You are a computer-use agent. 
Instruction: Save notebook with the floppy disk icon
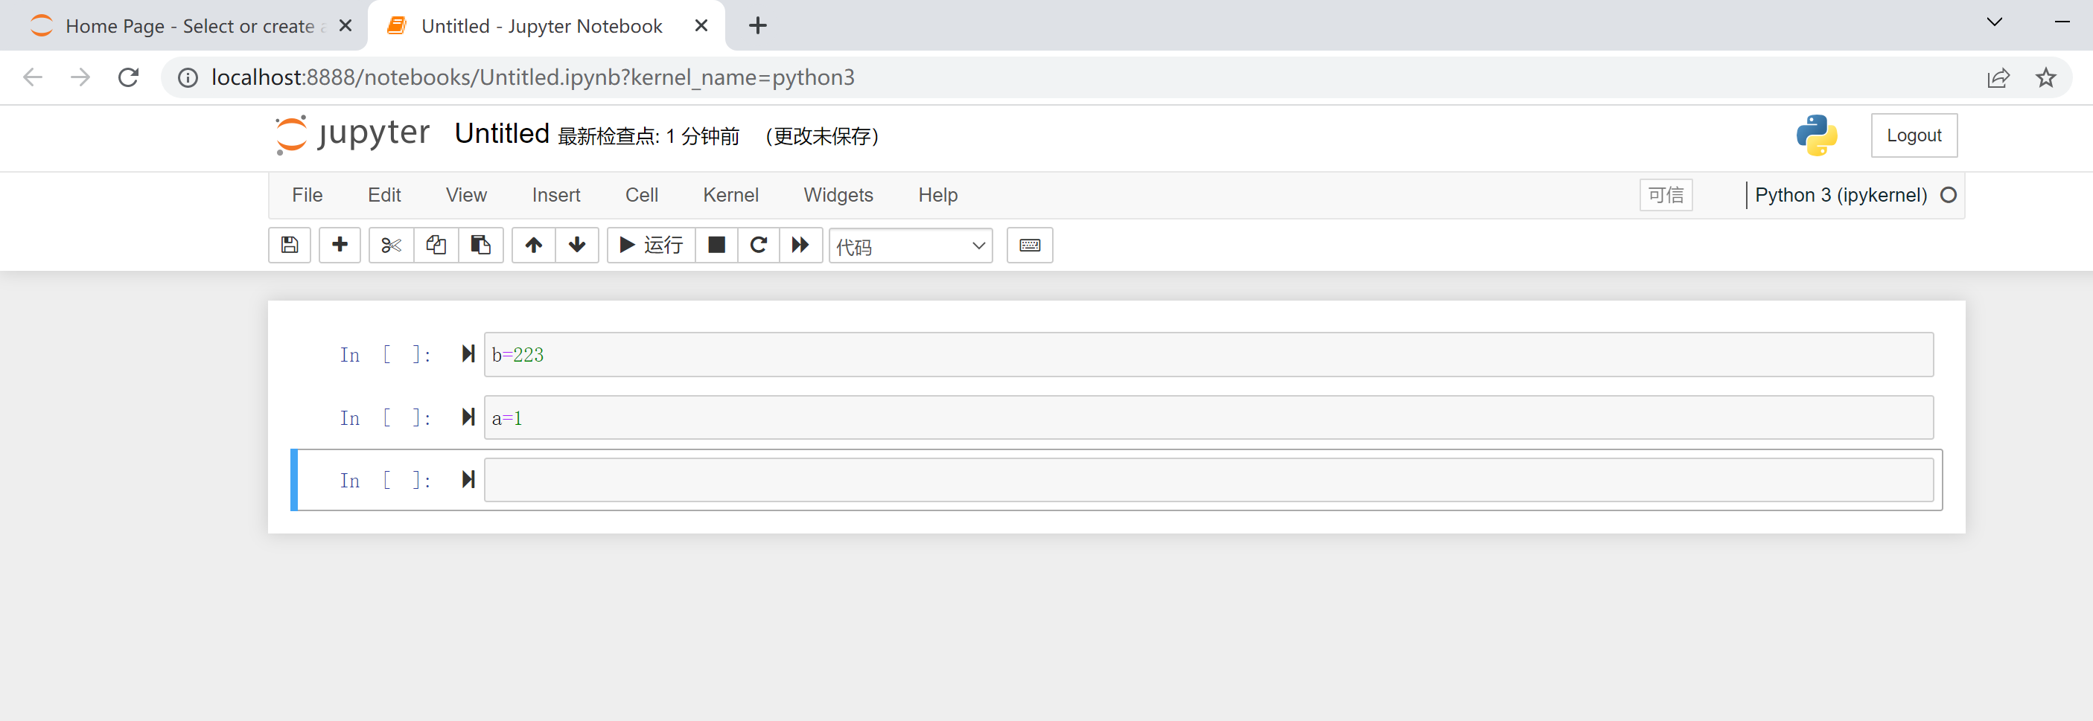pyautogui.click(x=289, y=246)
